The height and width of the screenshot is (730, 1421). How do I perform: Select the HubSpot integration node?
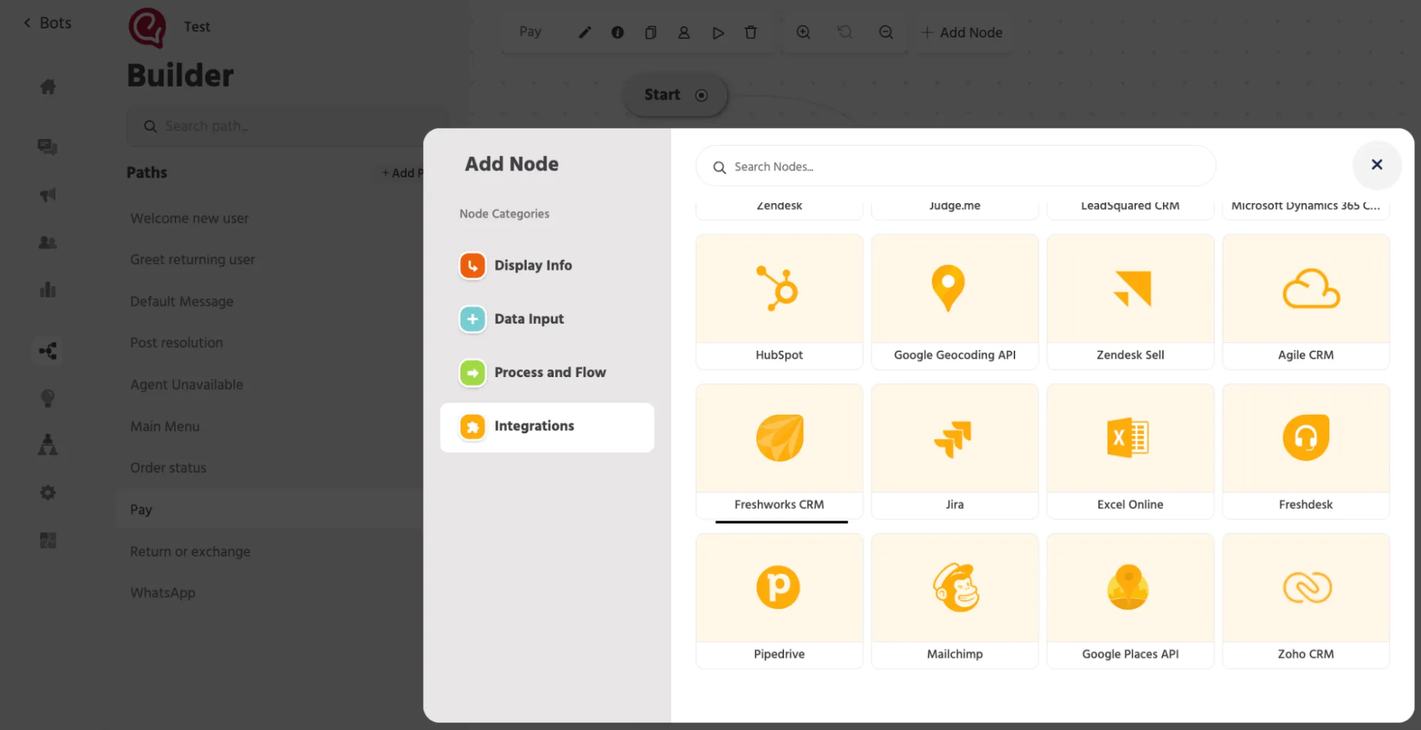[779, 302]
